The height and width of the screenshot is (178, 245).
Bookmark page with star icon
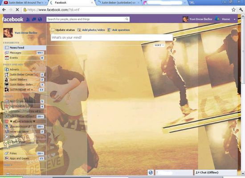pyautogui.click(x=233, y=10)
